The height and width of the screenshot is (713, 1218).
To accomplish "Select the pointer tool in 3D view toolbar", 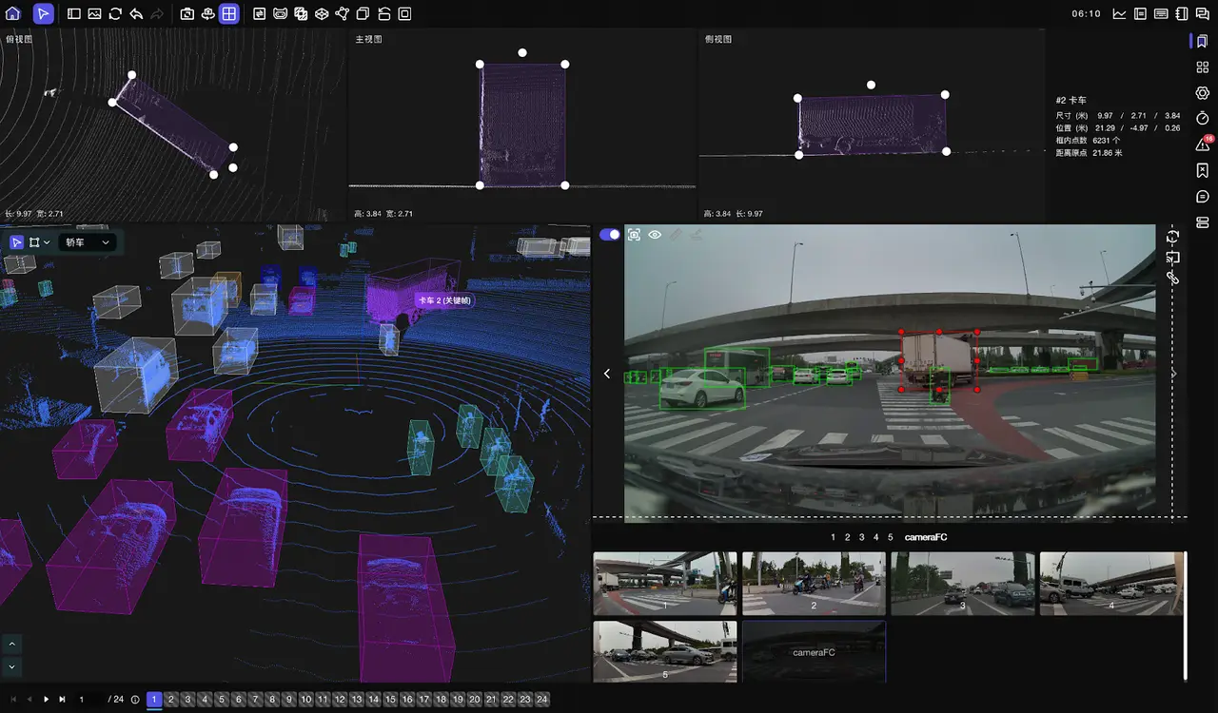I will point(16,242).
